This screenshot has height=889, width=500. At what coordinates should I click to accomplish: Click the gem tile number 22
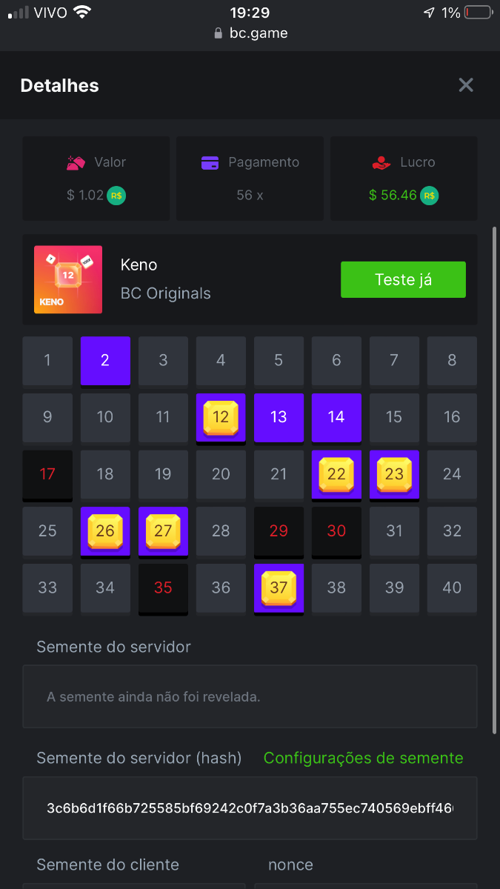(336, 474)
